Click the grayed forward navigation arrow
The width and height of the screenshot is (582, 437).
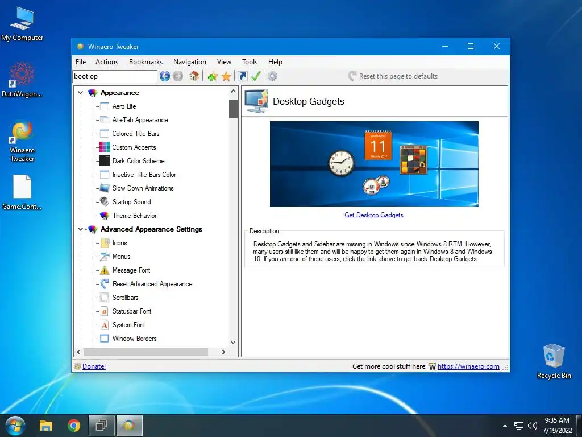[178, 76]
